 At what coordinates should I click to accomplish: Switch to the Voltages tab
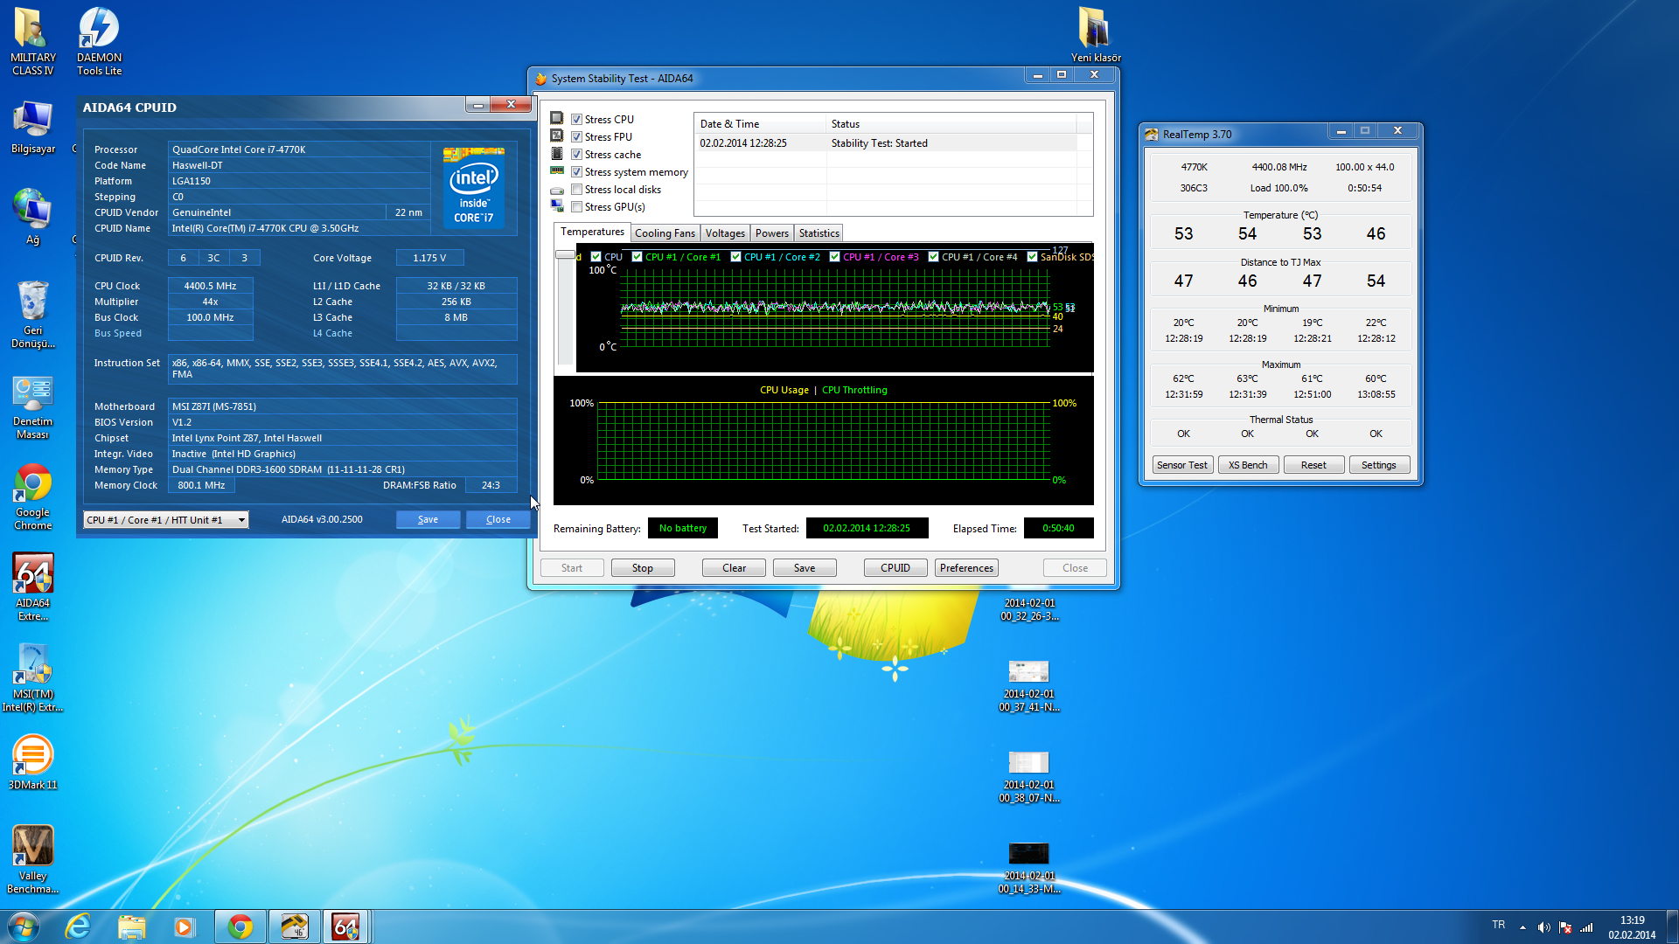coord(725,233)
